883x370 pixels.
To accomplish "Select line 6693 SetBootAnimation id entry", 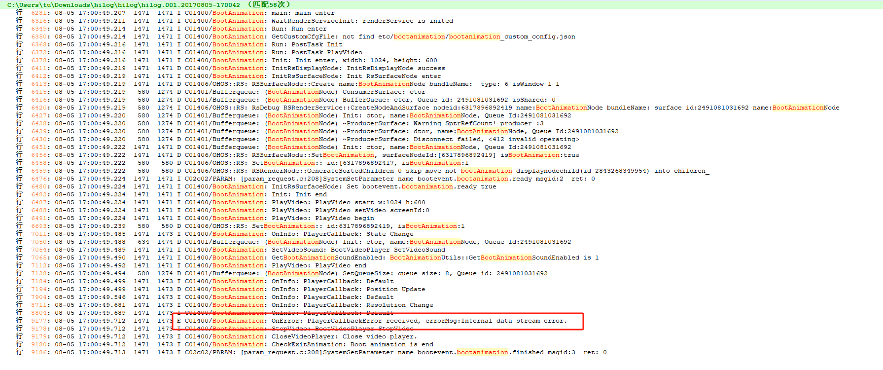I will pyautogui.click(x=240, y=226).
